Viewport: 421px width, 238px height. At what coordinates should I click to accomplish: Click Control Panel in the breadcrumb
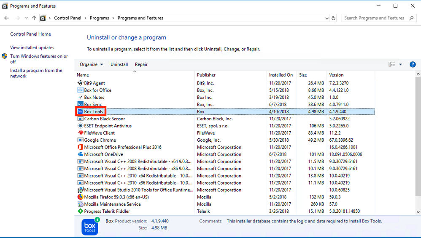67,18
